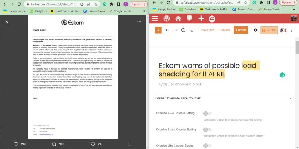Click the twitter.com address bar
This screenshot has width=299, height=149.
point(54,4)
